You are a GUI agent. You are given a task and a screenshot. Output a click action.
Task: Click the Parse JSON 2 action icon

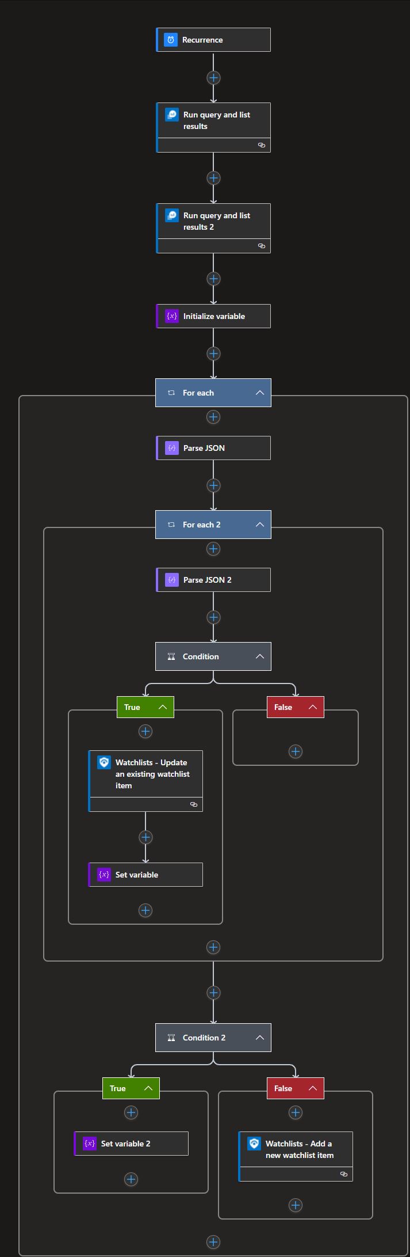(x=171, y=579)
